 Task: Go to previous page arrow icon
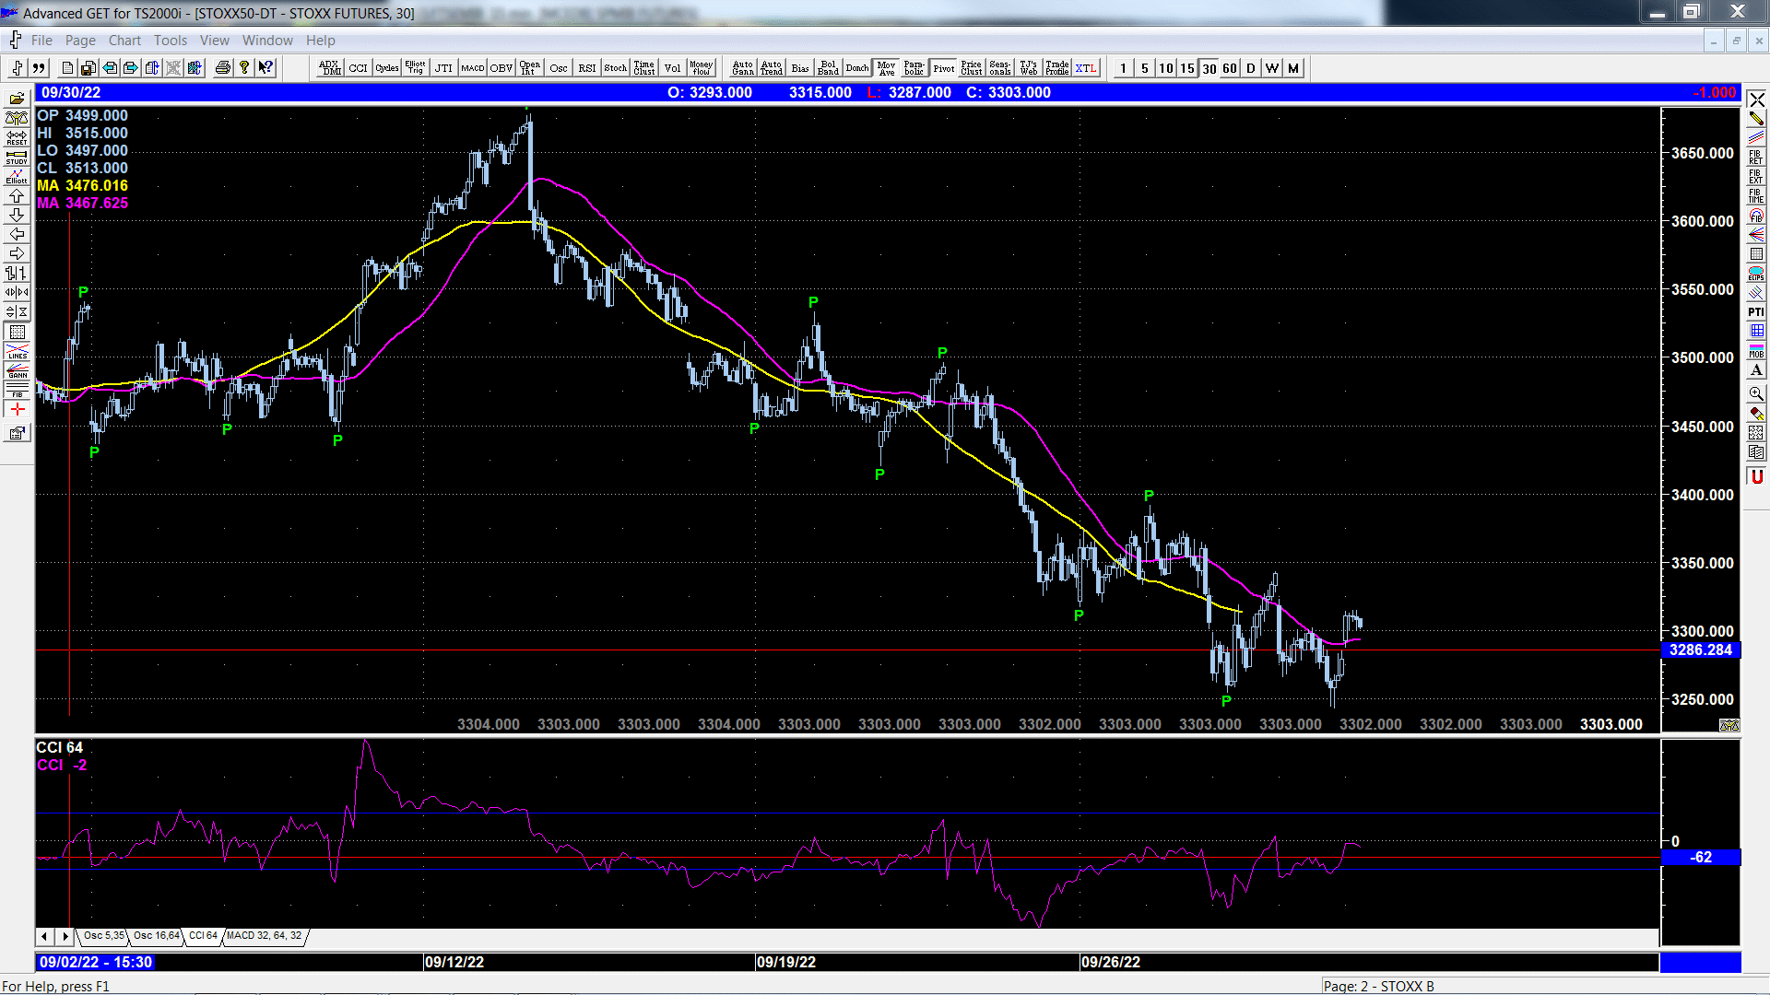110,68
